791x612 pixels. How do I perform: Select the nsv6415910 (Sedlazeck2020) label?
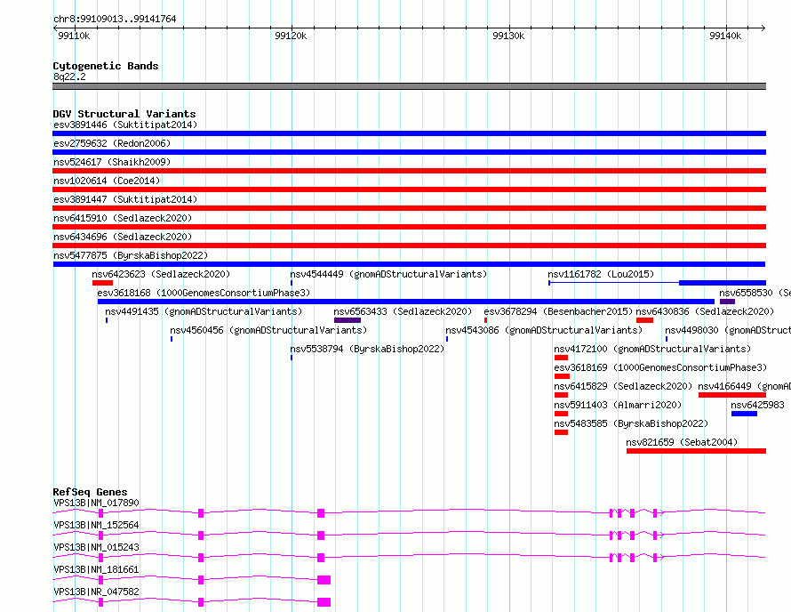click(x=123, y=218)
